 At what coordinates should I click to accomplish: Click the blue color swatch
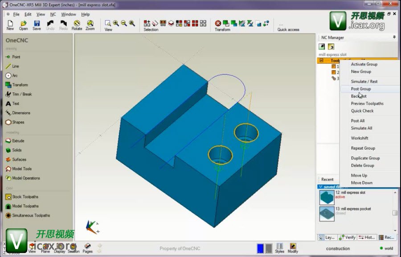(260, 248)
